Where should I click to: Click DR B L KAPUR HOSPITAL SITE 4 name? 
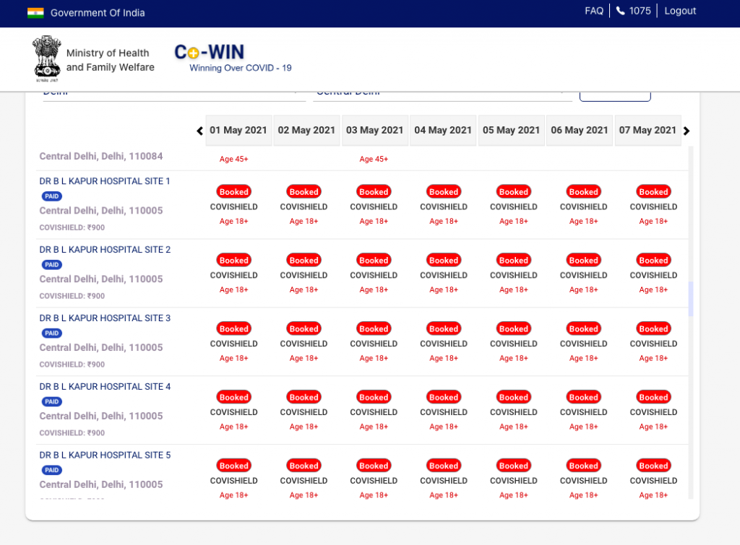pyautogui.click(x=105, y=387)
